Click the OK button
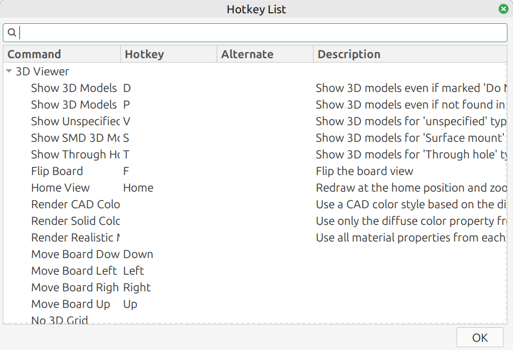513x350 pixels. (480, 337)
